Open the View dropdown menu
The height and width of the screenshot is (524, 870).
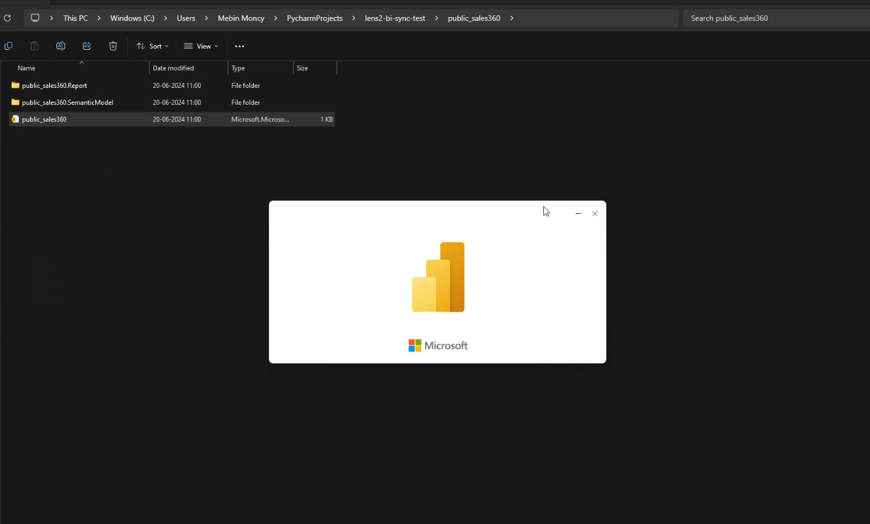click(x=201, y=46)
